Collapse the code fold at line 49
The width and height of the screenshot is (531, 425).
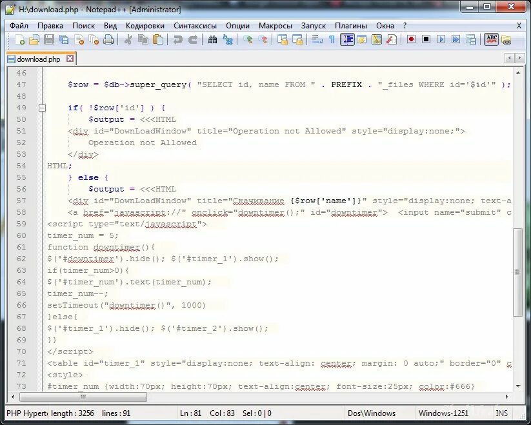tap(42, 108)
